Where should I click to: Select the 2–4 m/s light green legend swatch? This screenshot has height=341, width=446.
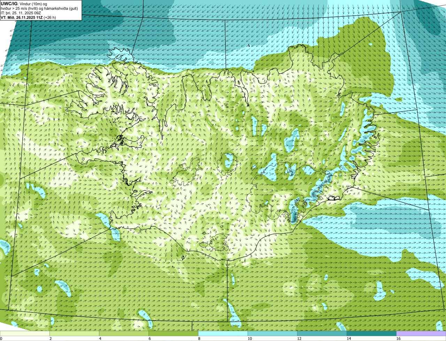75,334
